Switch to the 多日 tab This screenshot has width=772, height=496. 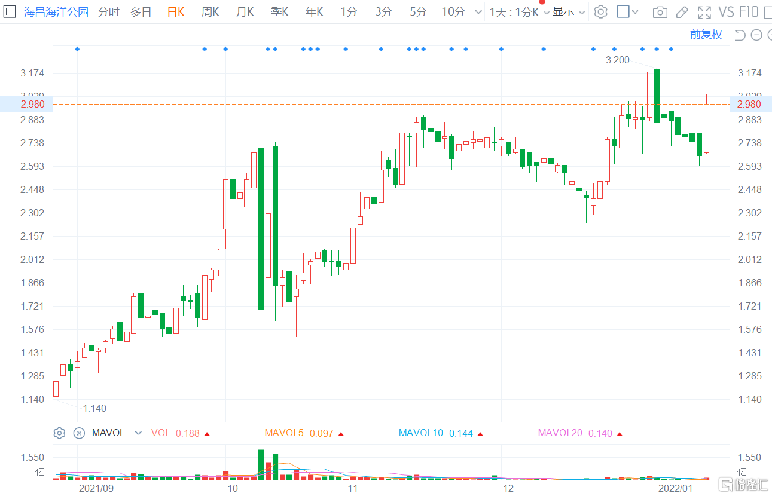[x=141, y=12]
